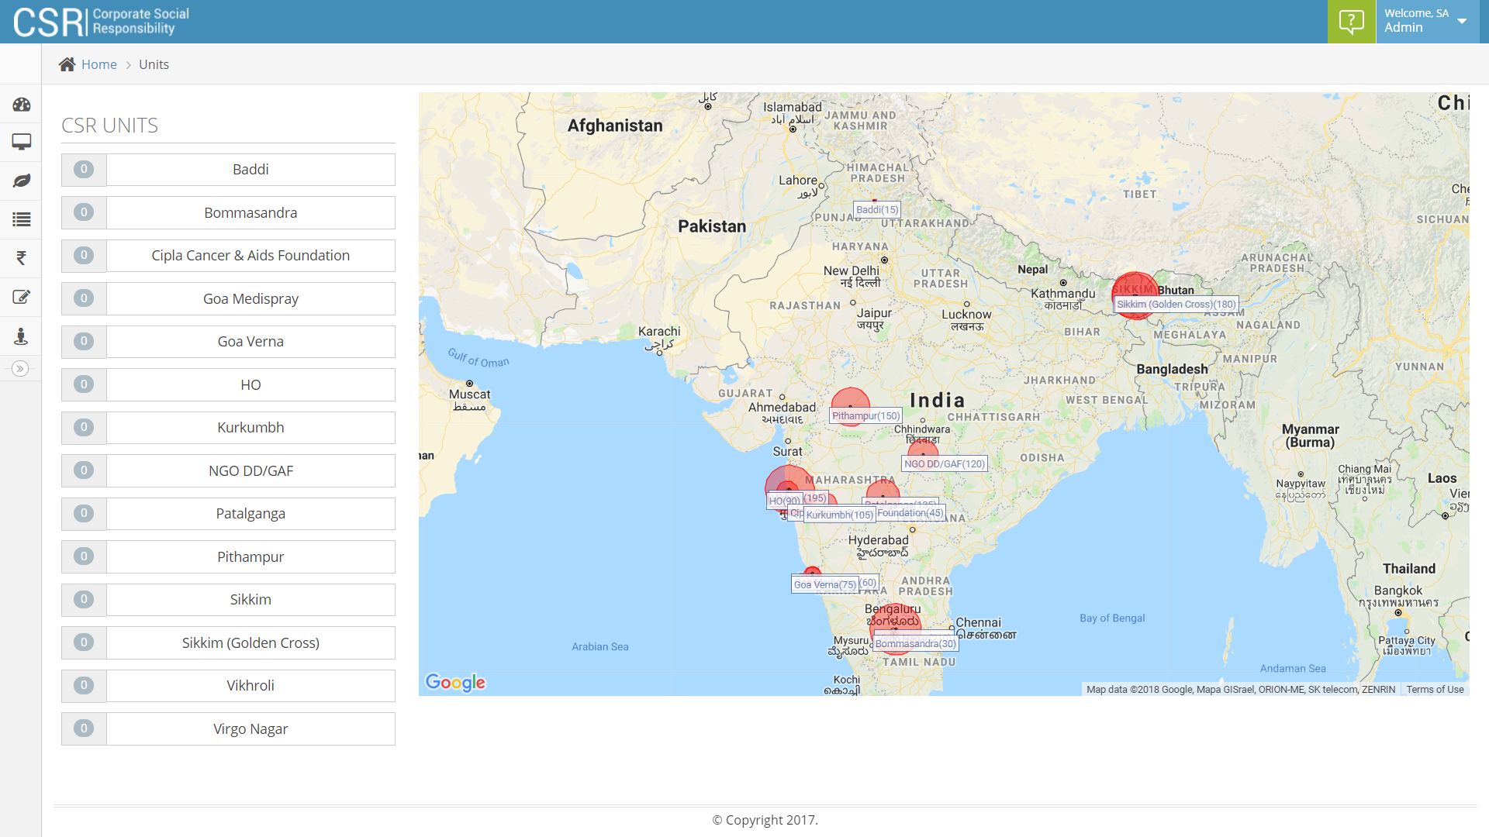Click the Sikkim (Golden Cross)(180) map label
The height and width of the screenshot is (837, 1489).
(x=1176, y=305)
